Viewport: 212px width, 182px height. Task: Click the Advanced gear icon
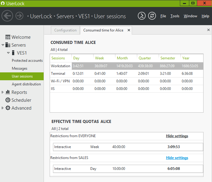8,108
